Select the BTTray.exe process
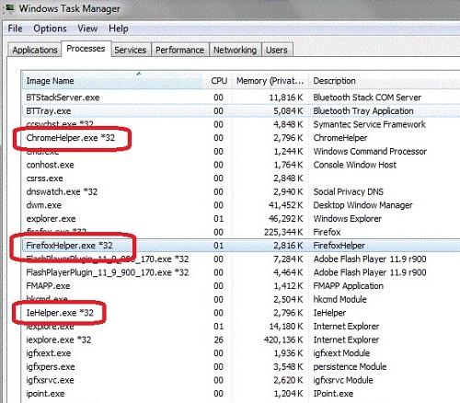 [x=241, y=111]
